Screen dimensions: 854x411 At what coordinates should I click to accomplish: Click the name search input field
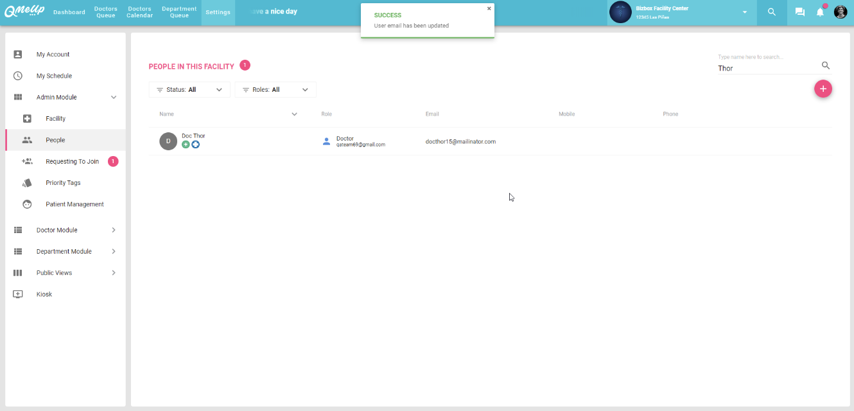click(x=767, y=68)
